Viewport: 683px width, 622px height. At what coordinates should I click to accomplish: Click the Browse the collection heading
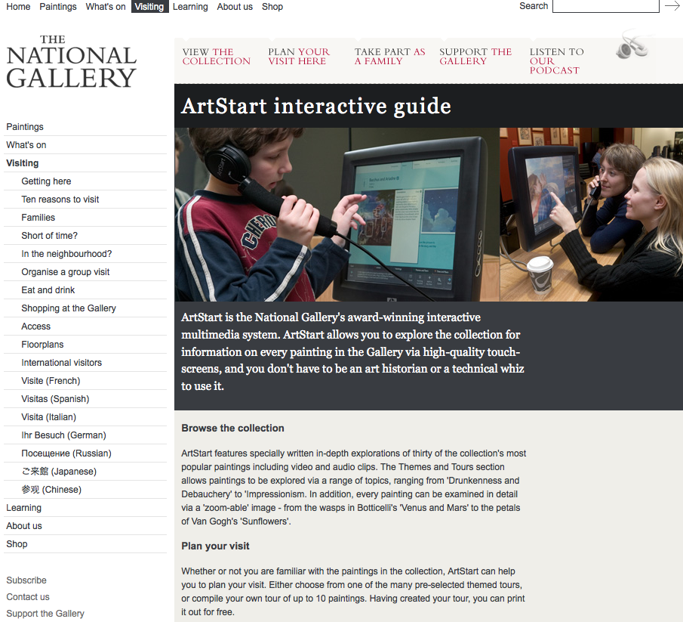232,429
